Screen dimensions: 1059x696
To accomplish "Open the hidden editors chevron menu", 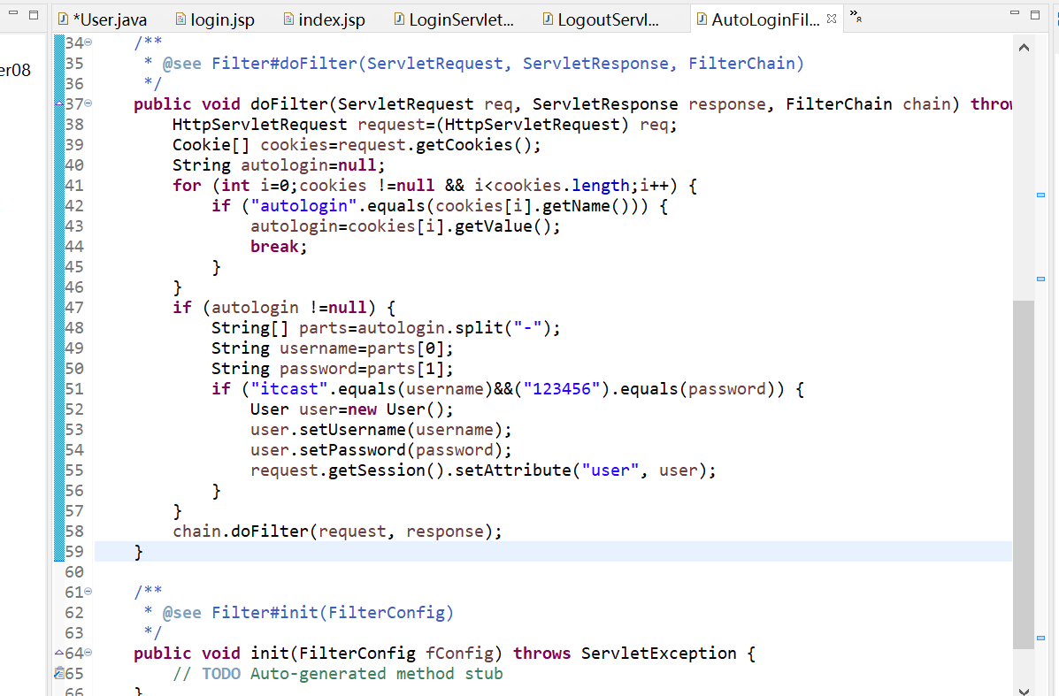I will pyautogui.click(x=855, y=16).
